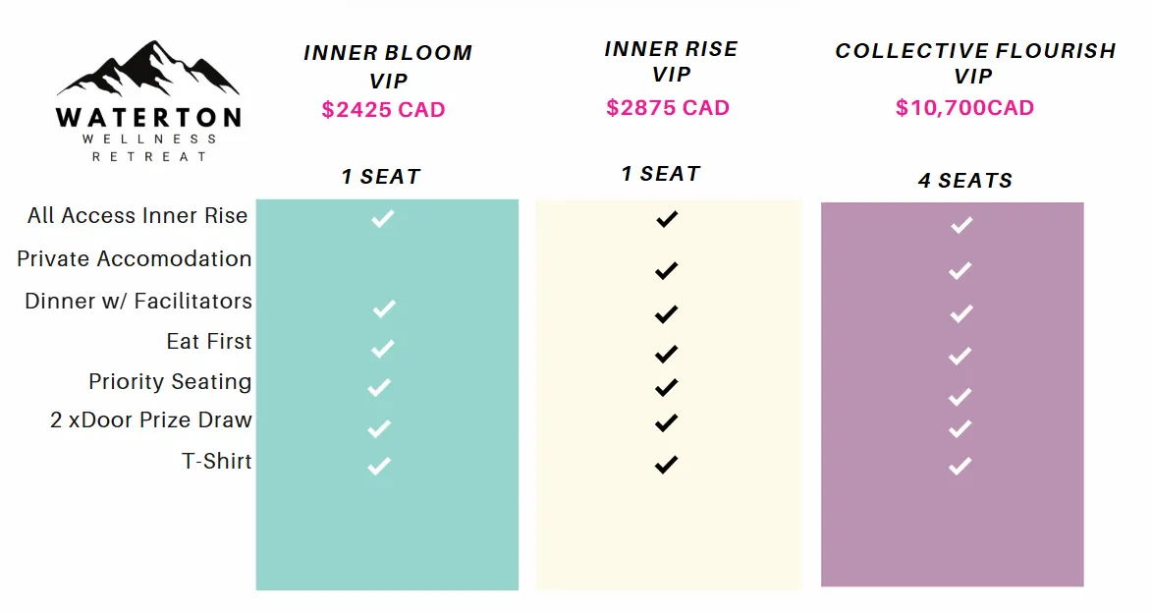Click Collective Flourish 2 xDoor Prize Draw checkmark
The height and width of the screenshot is (614, 1152).
click(x=960, y=428)
